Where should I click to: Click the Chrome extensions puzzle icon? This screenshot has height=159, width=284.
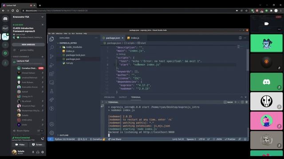[271, 11]
